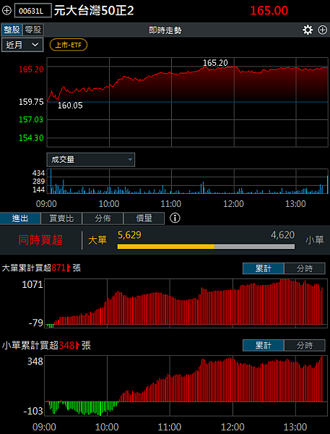330x434 pixels.
Task: Click the 1071 axis label
Action: point(32,284)
